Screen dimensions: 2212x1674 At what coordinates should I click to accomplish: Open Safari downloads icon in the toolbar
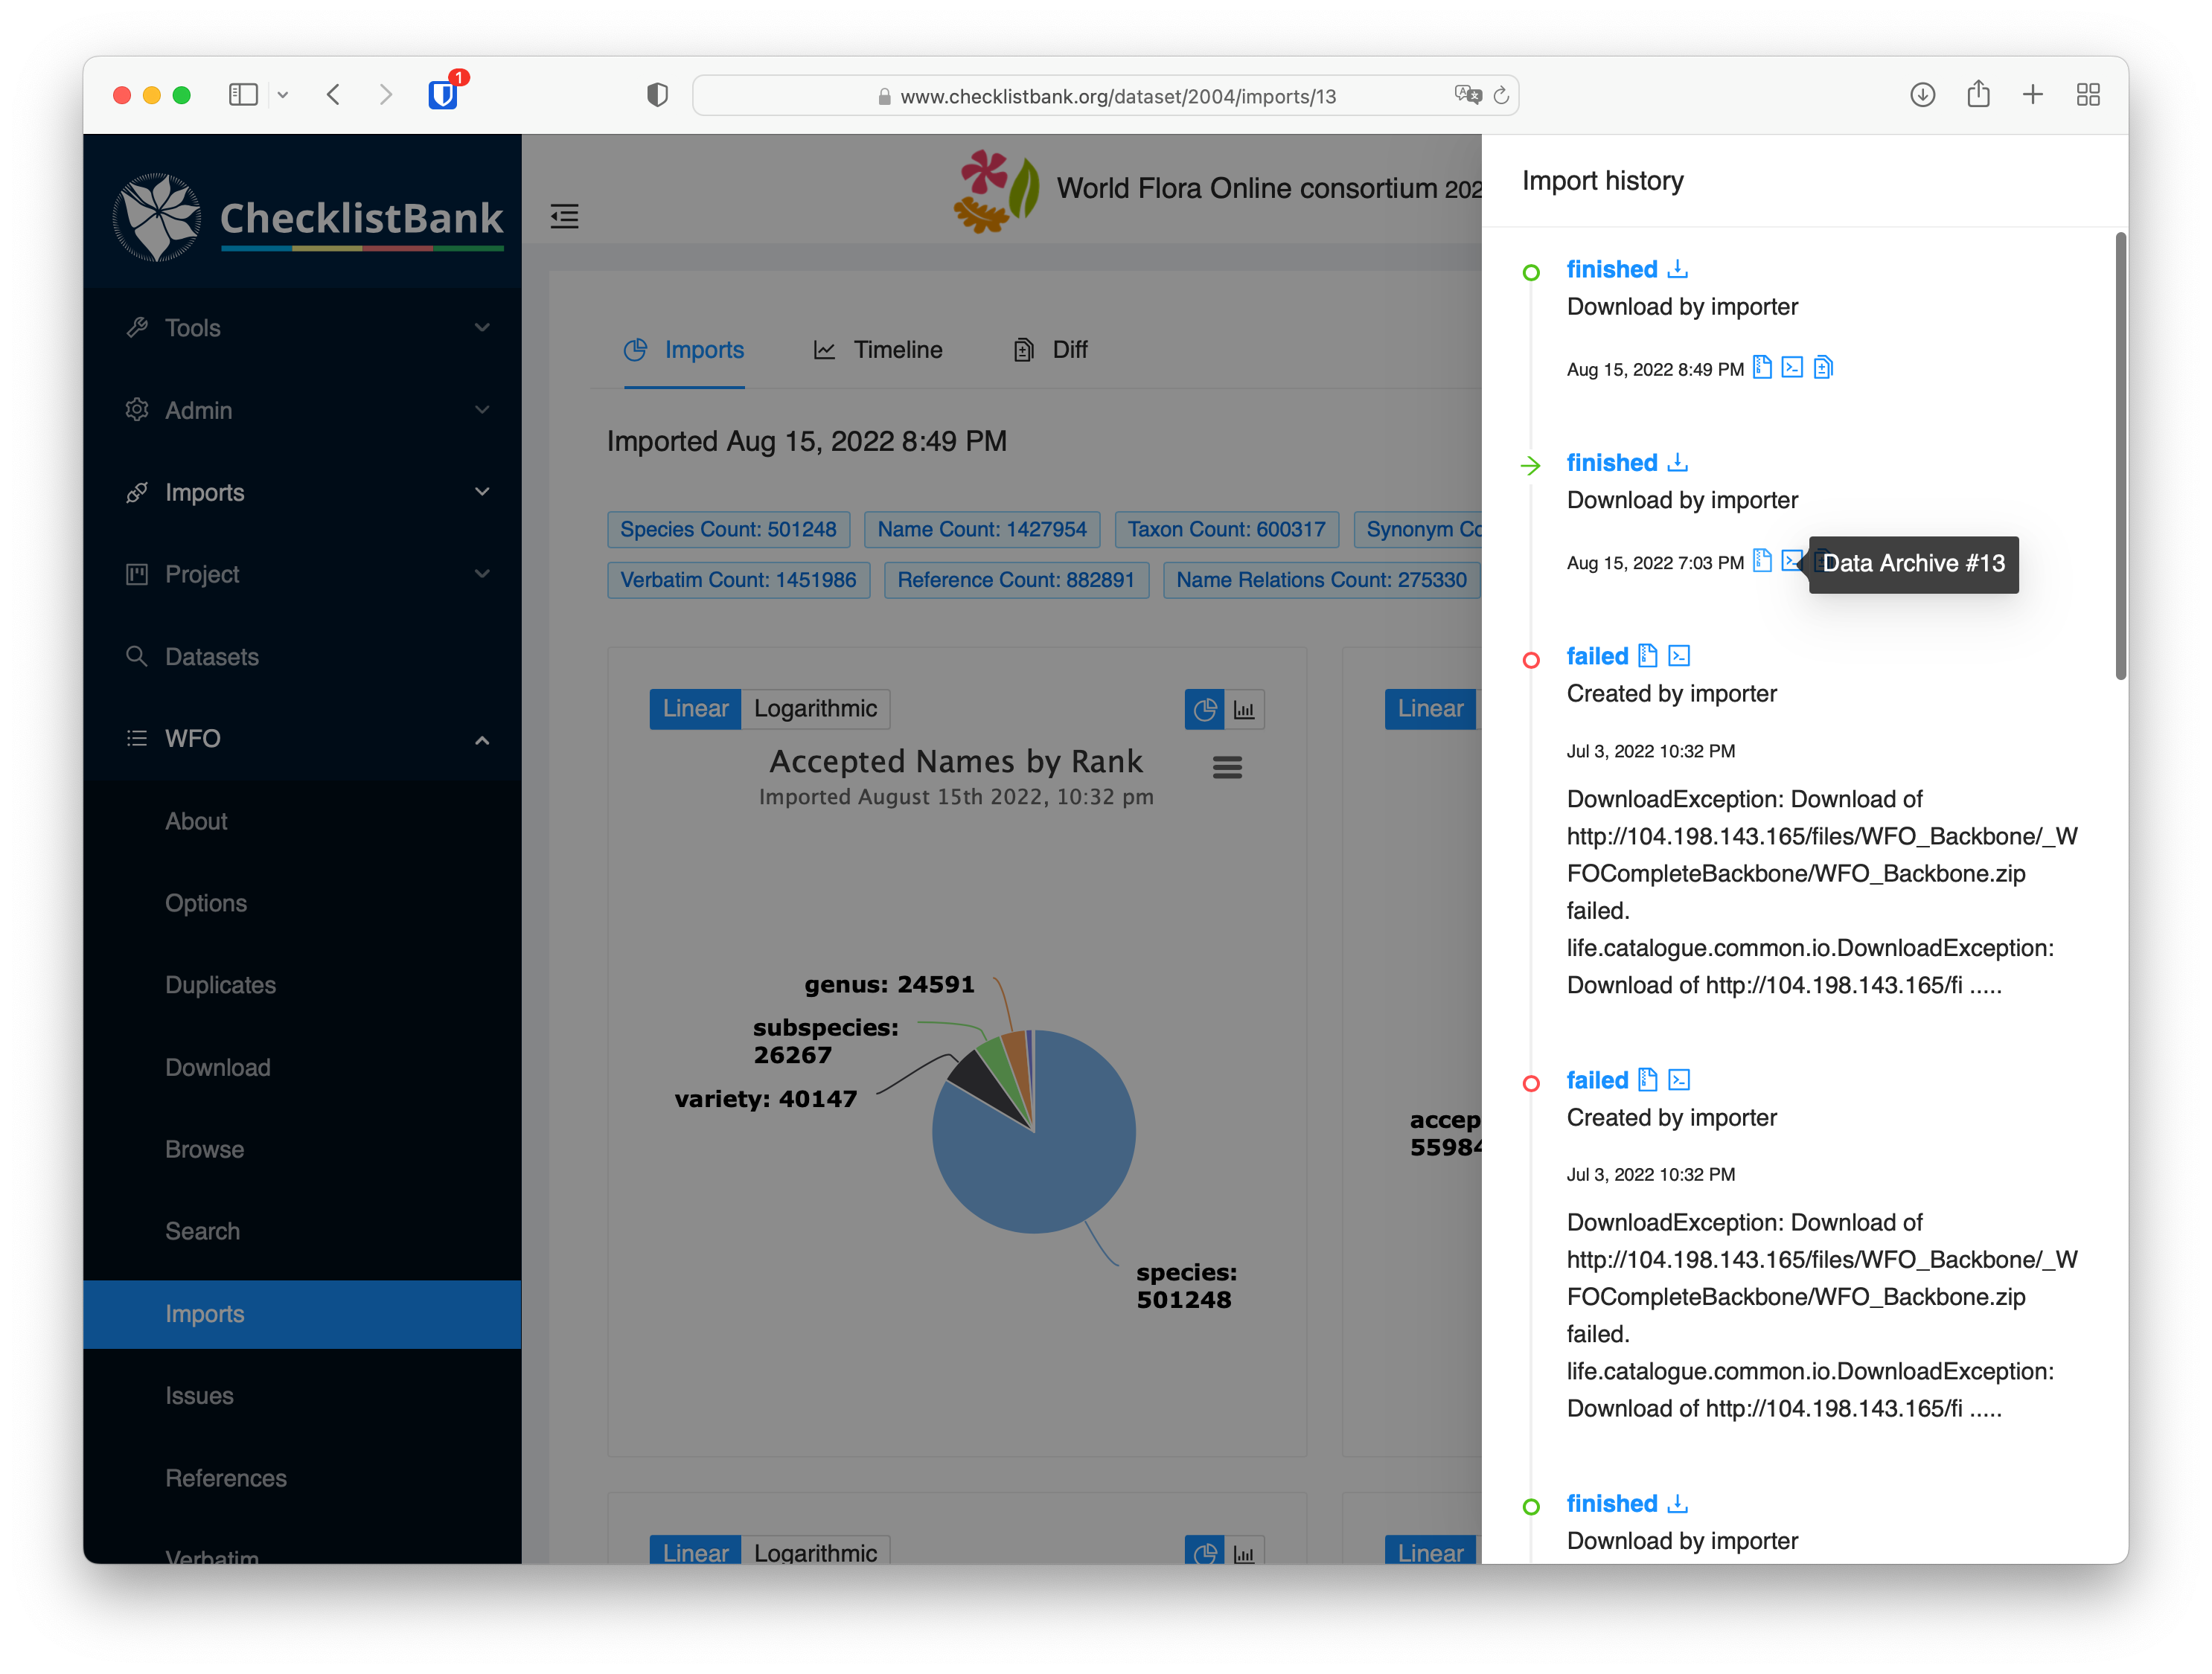(x=1922, y=95)
